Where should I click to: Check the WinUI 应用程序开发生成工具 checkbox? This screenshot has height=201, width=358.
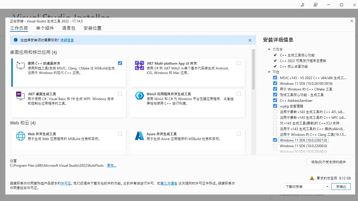[239, 94]
